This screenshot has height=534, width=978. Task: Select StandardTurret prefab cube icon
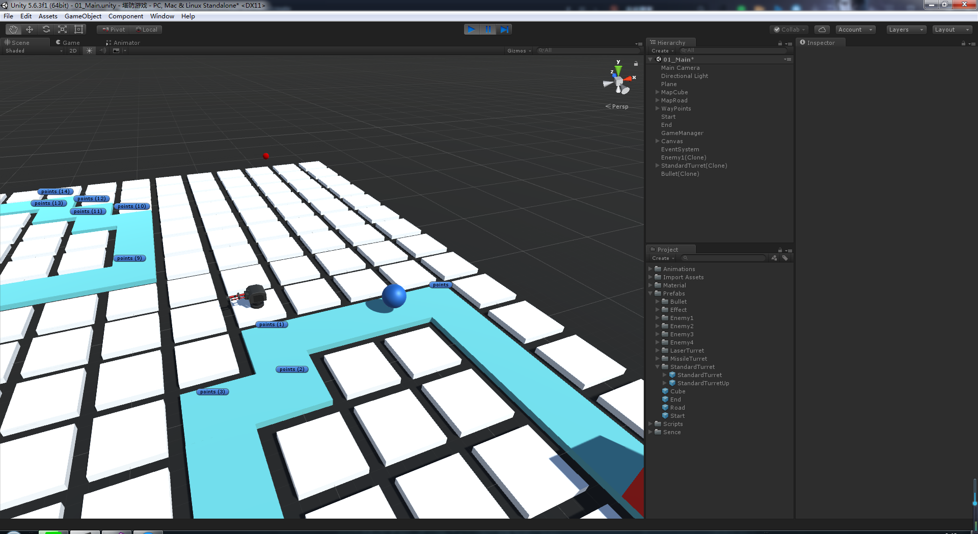[672, 375]
